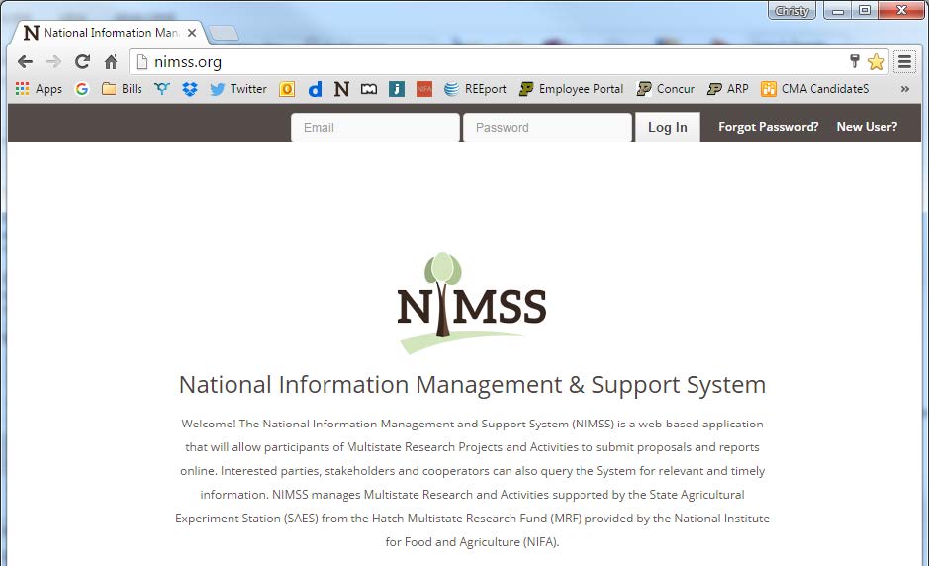Click the NIMSS tree logo
Viewport: 929px width, 566px height.
click(x=472, y=304)
